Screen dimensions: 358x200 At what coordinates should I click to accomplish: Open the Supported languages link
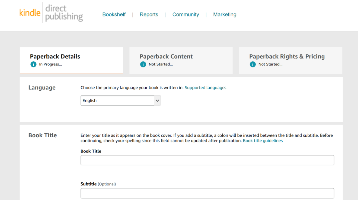click(205, 88)
